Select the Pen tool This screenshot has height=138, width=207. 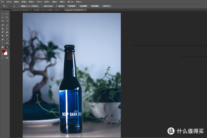click(x=3, y=40)
